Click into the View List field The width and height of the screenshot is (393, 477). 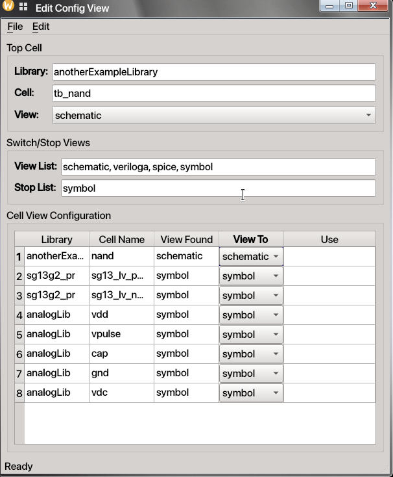pos(218,167)
